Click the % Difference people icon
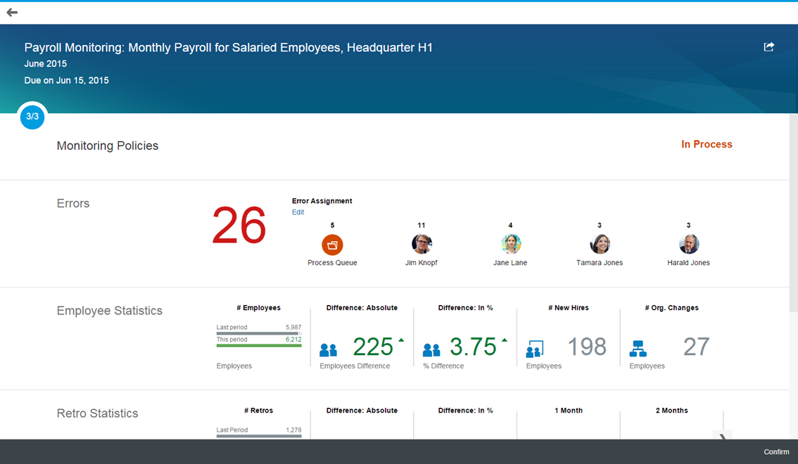The height and width of the screenshot is (464, 798). (431, 349)
